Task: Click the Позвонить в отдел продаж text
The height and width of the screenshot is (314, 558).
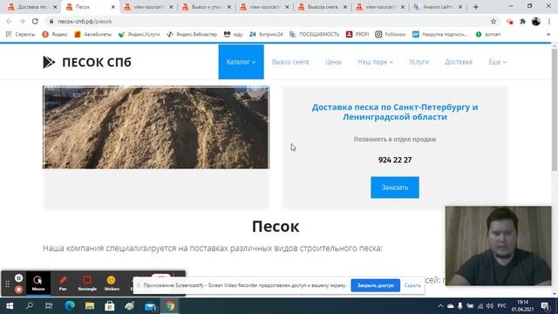Action: (x=395, y=140)
